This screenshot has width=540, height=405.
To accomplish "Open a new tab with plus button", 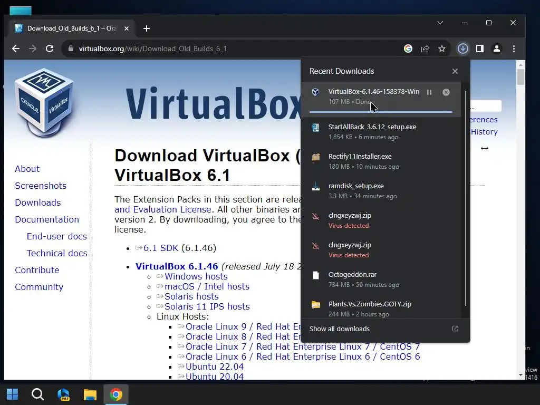I will [147, 28].
